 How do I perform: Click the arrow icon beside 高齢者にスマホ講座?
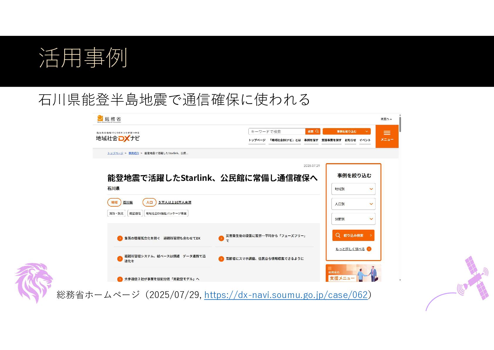[x=221, y=259]
